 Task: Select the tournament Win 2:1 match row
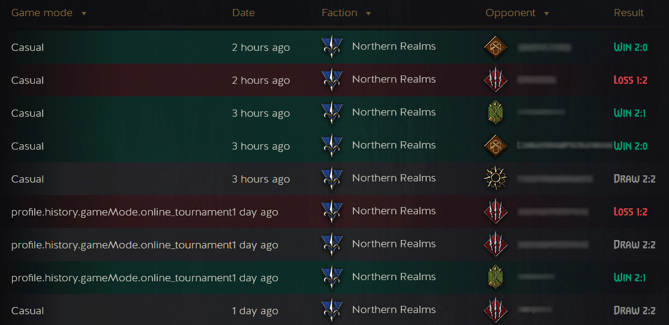[x=335, y=277]
